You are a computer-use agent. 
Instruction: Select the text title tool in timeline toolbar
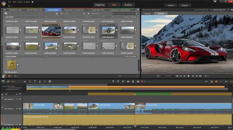point(35,81)
